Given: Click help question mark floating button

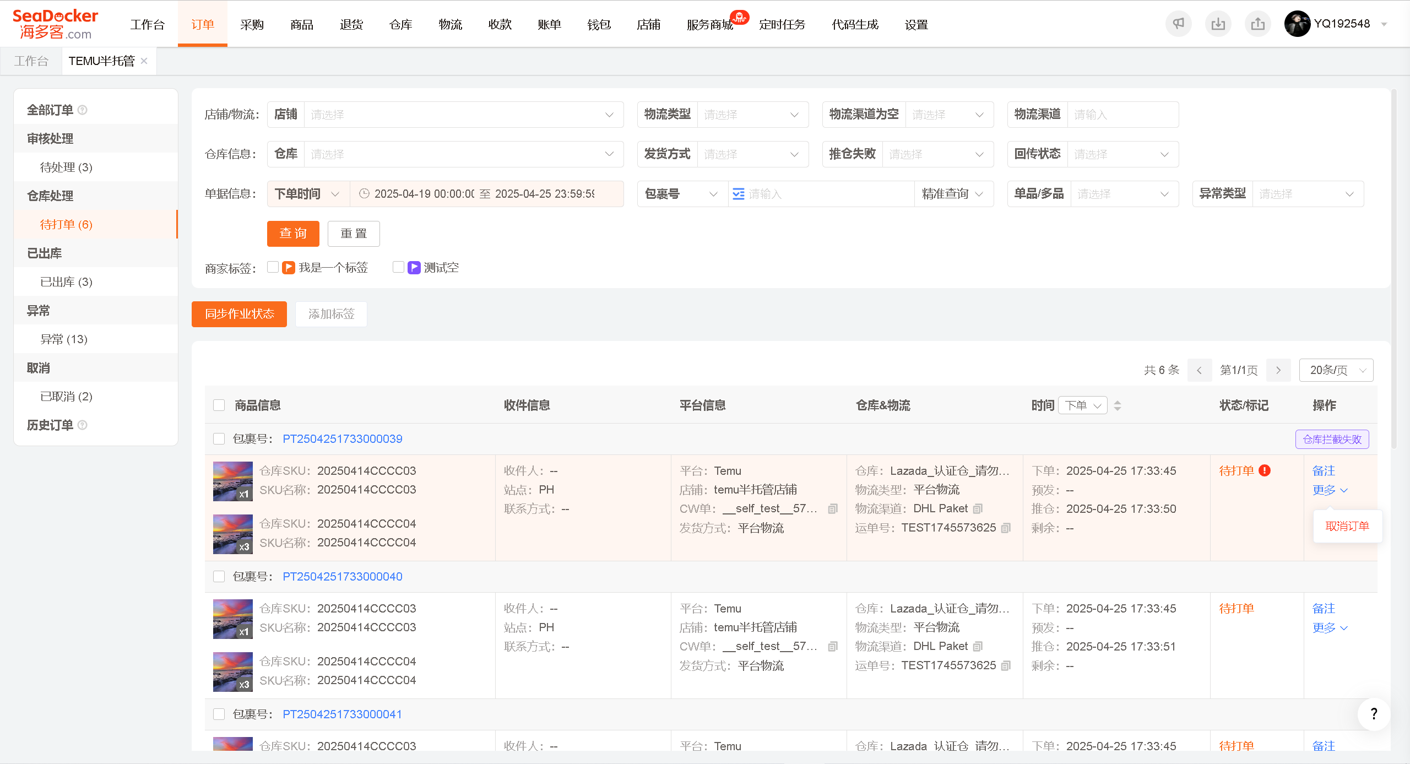Looking at the screenshot, I should coord(1374,714).
